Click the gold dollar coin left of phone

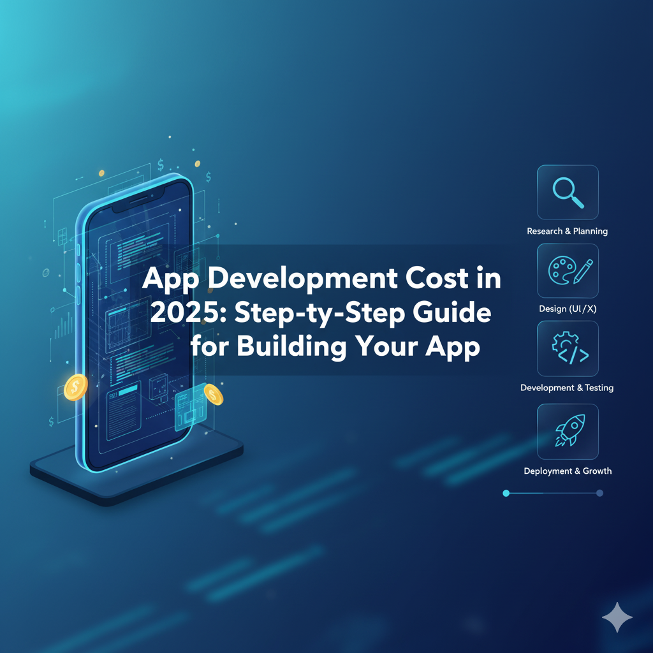point(76,387)
